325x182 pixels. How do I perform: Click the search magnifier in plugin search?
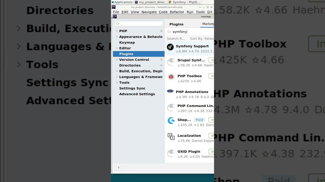[169, 32]
